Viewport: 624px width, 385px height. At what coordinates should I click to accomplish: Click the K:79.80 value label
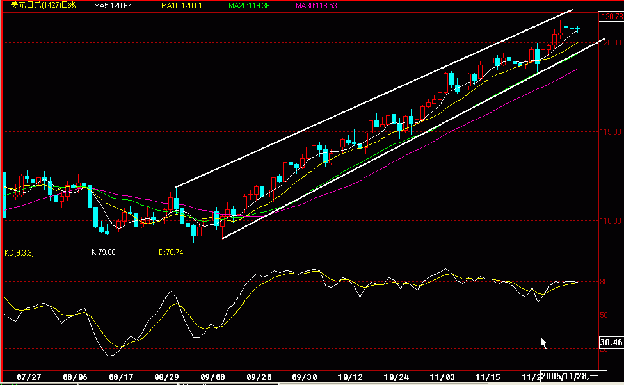click(104, 252)
